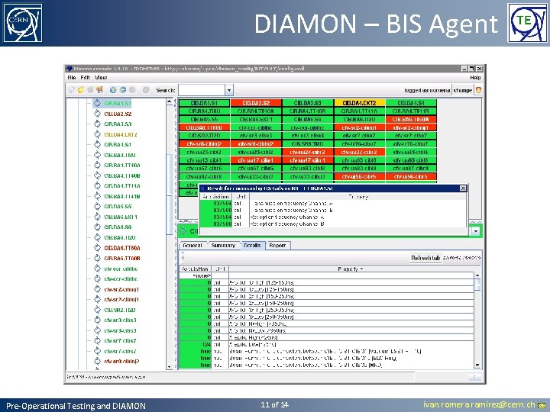Click the yellow icon in the toolbar
Image resolution: width=550 pixels, height=412 pixels.
click(81, 90)
